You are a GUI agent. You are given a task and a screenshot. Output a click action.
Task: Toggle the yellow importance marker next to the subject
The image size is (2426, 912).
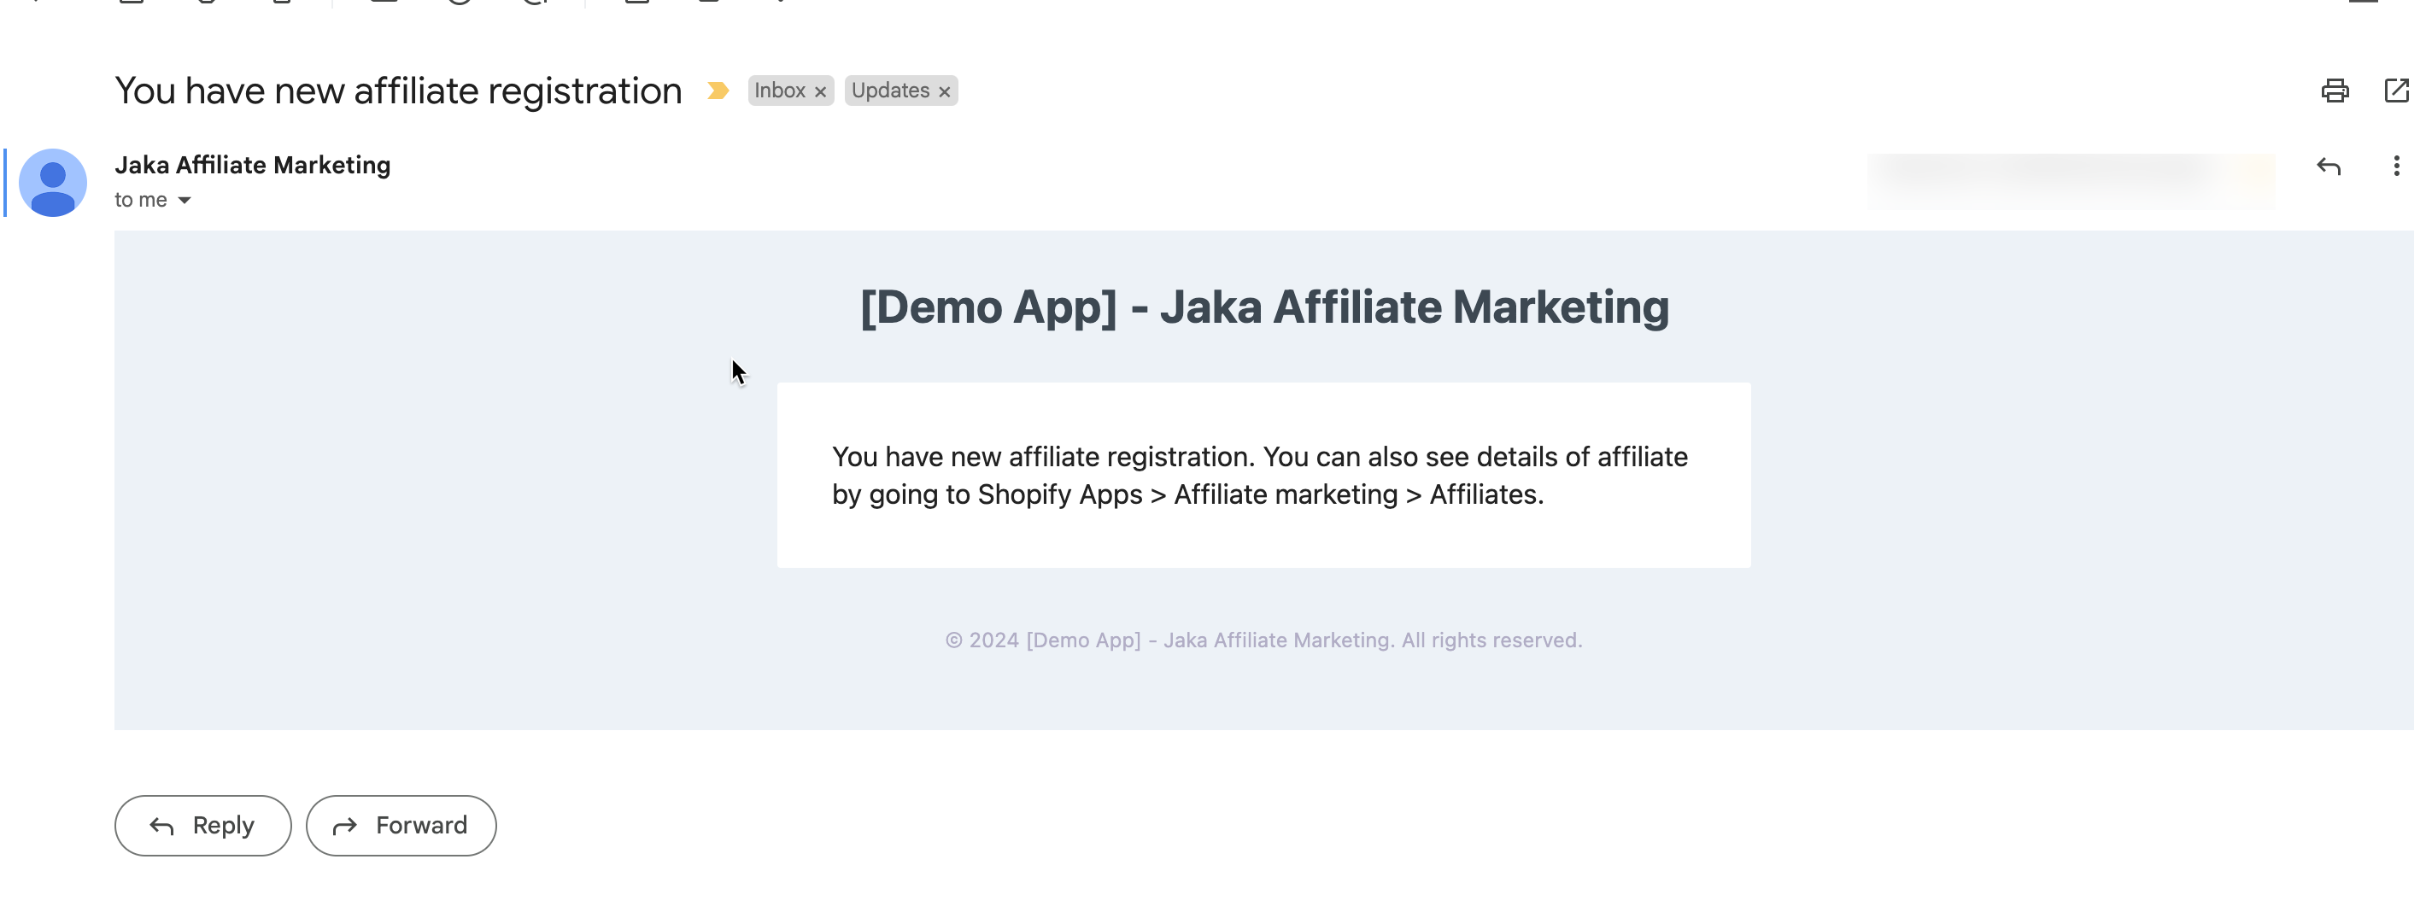(x=718, y=91)
